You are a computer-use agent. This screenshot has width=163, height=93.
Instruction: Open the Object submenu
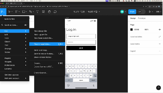(15, 41)
